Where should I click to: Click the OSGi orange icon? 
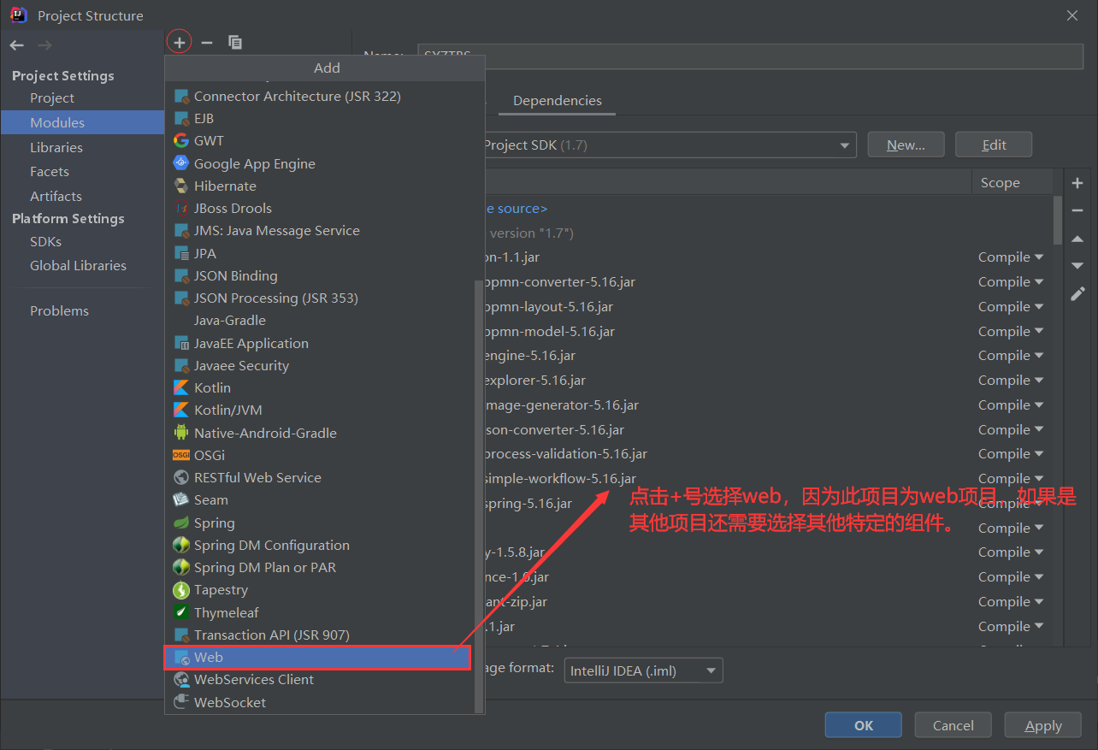tap(181, 455)
